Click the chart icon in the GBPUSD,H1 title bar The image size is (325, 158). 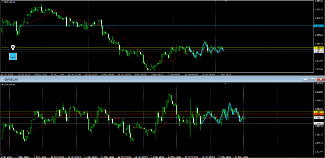(2, 79)
